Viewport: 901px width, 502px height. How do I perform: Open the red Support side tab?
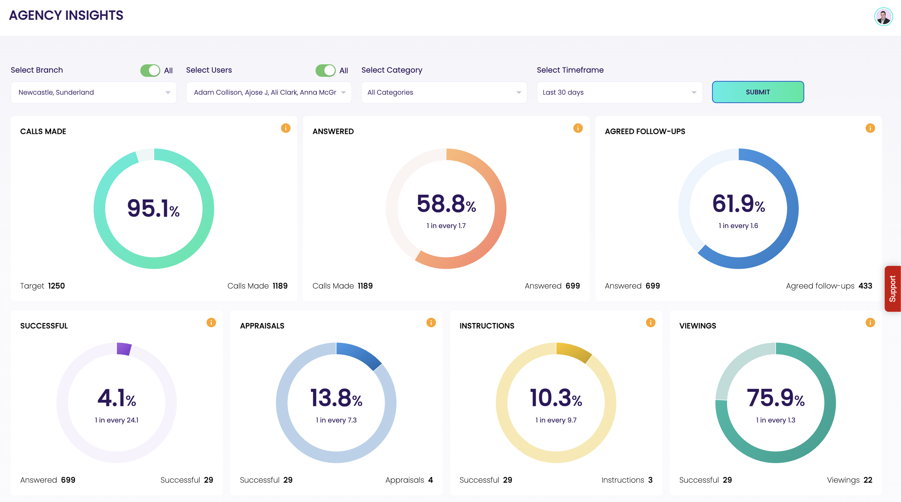click(x=892, y=289)
